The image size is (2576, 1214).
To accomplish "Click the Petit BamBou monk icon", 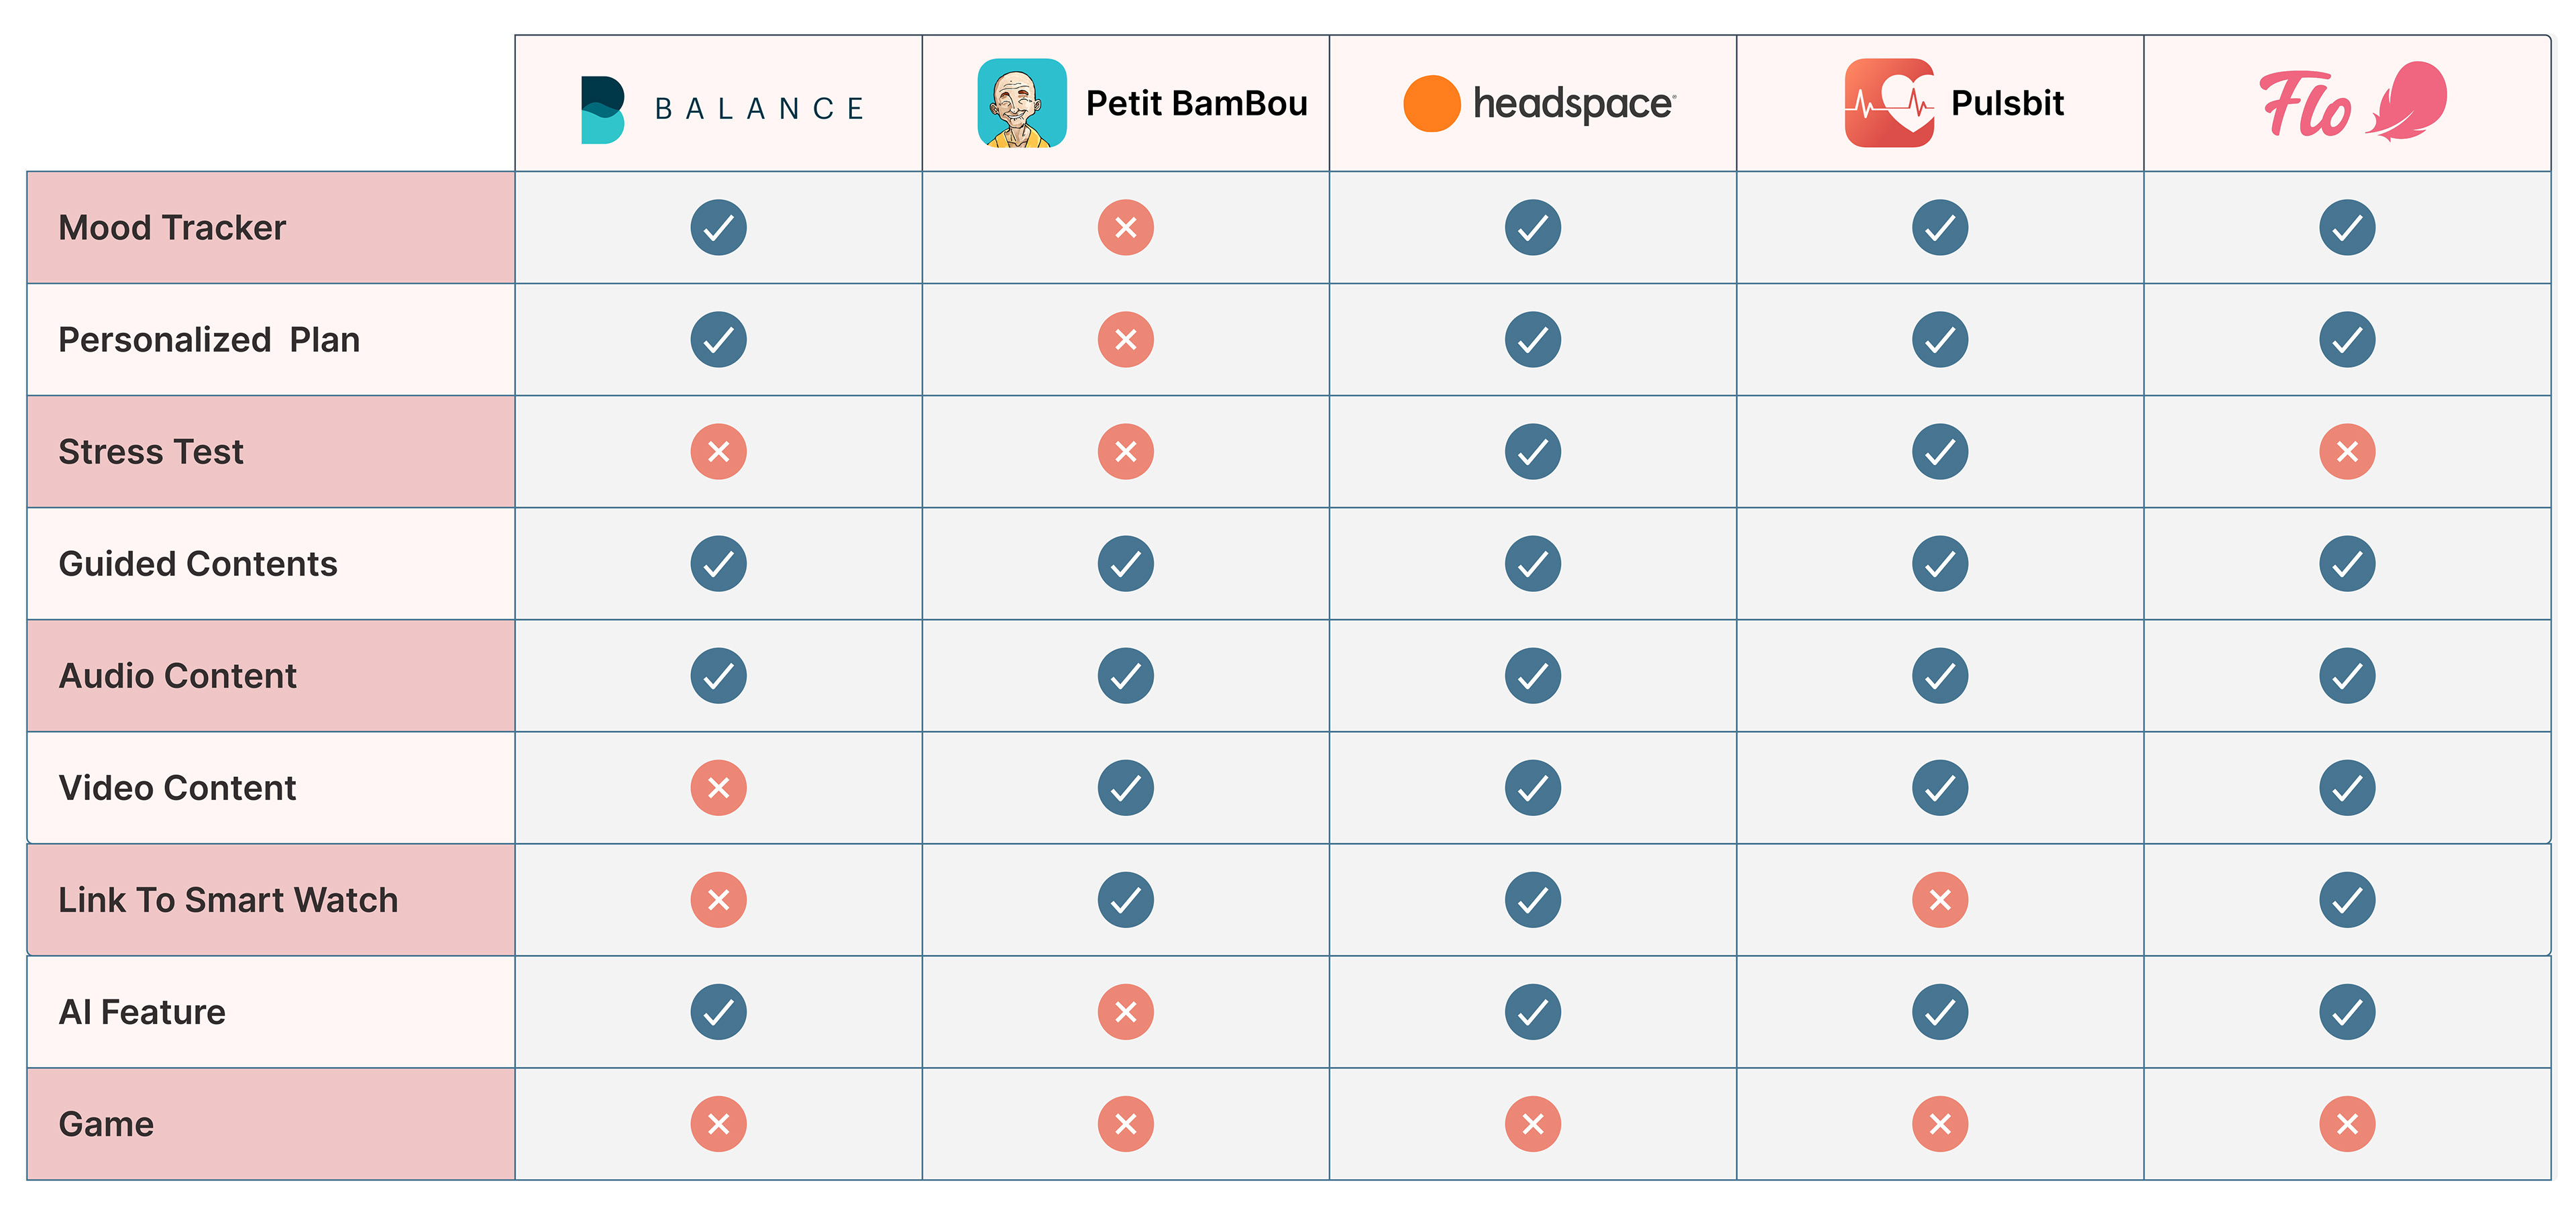I will click(x=1022, y=103).
